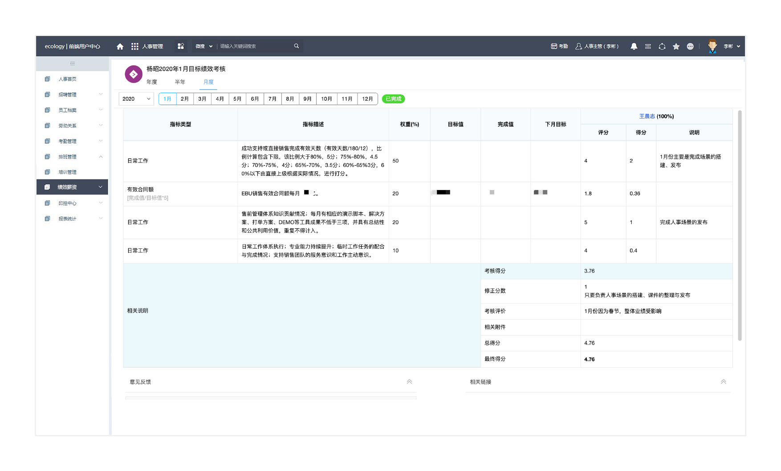Click the keyword search input field
The image size is (781, 471).
[x=255, y=46]
